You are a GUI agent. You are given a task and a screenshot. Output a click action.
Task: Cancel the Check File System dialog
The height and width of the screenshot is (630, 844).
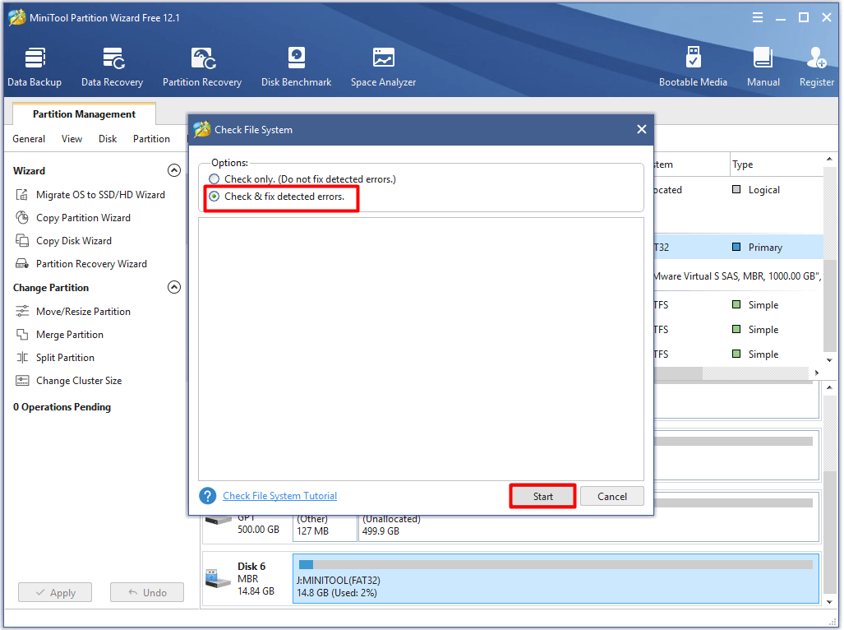[612, 497]
